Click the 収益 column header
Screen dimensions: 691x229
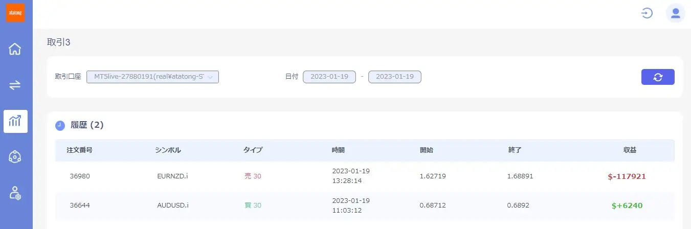click(629, 150)
